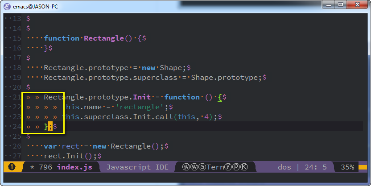The image size is (371, 186).
Task: Click the highlighted closing brace on line 24
Action: [46, 127]
